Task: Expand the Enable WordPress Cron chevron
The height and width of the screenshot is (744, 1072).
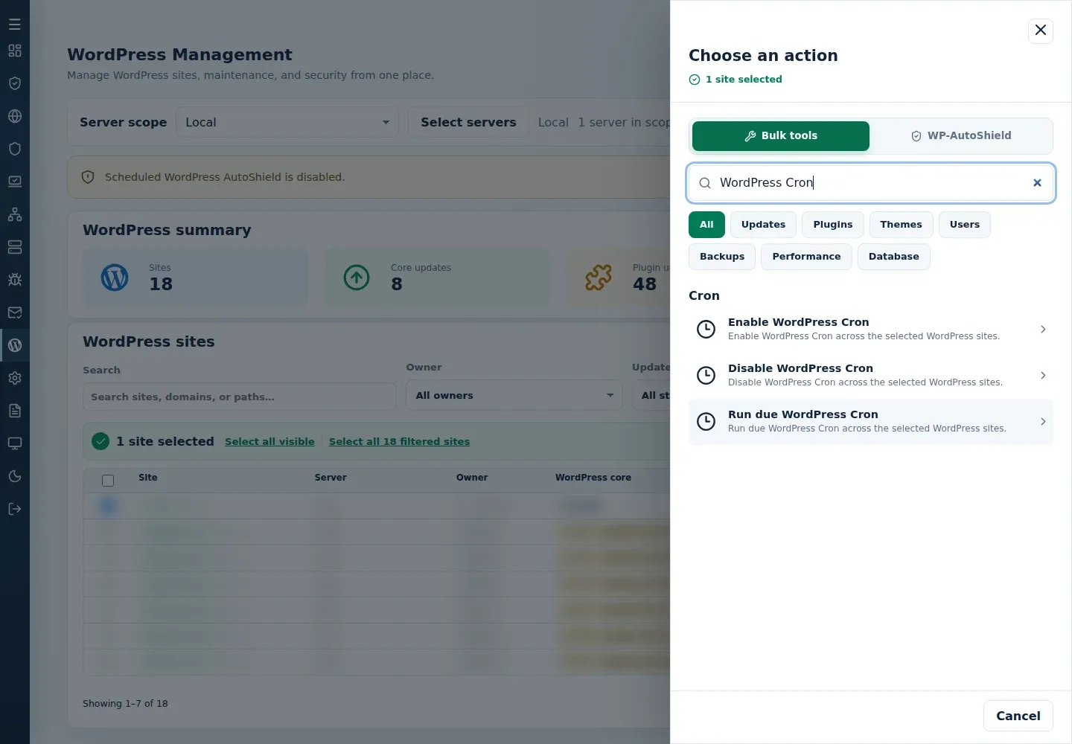Action: pyautogui.click(x=1043, y=329)
